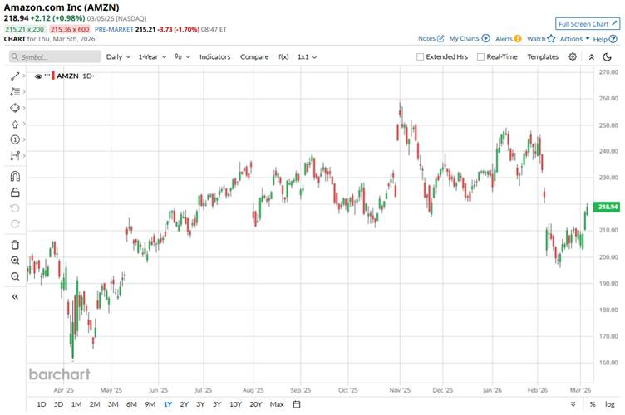This screenshot has width=625, height=415.
Task: Open the Actions dropdown menu
Action: [574, 38]
